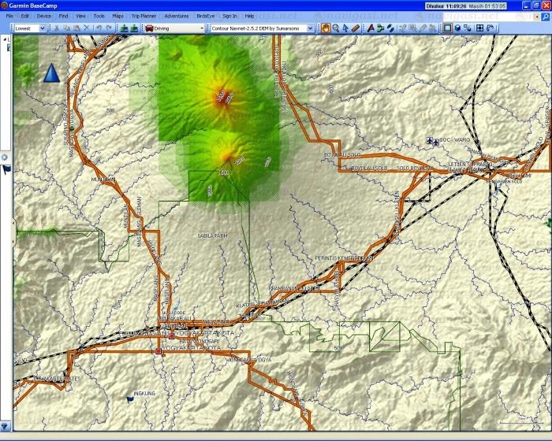
Task: Switch to 3D map view
Action: pos(458,28)
